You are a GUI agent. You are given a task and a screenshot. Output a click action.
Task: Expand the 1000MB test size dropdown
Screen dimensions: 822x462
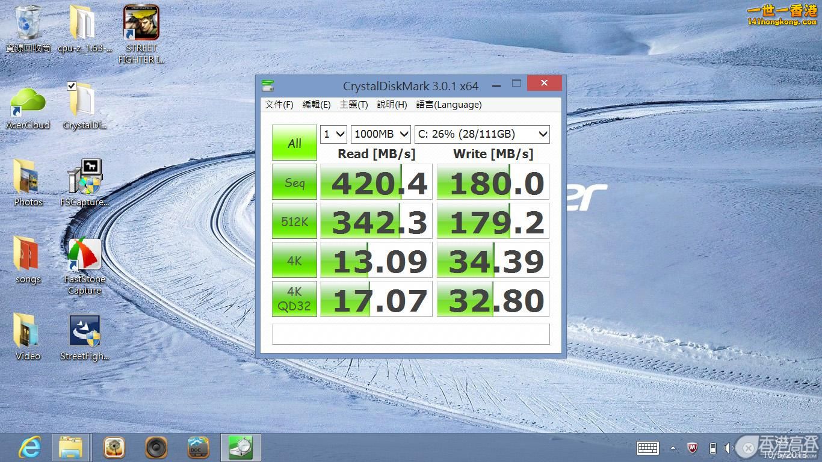tap(380, 134)
